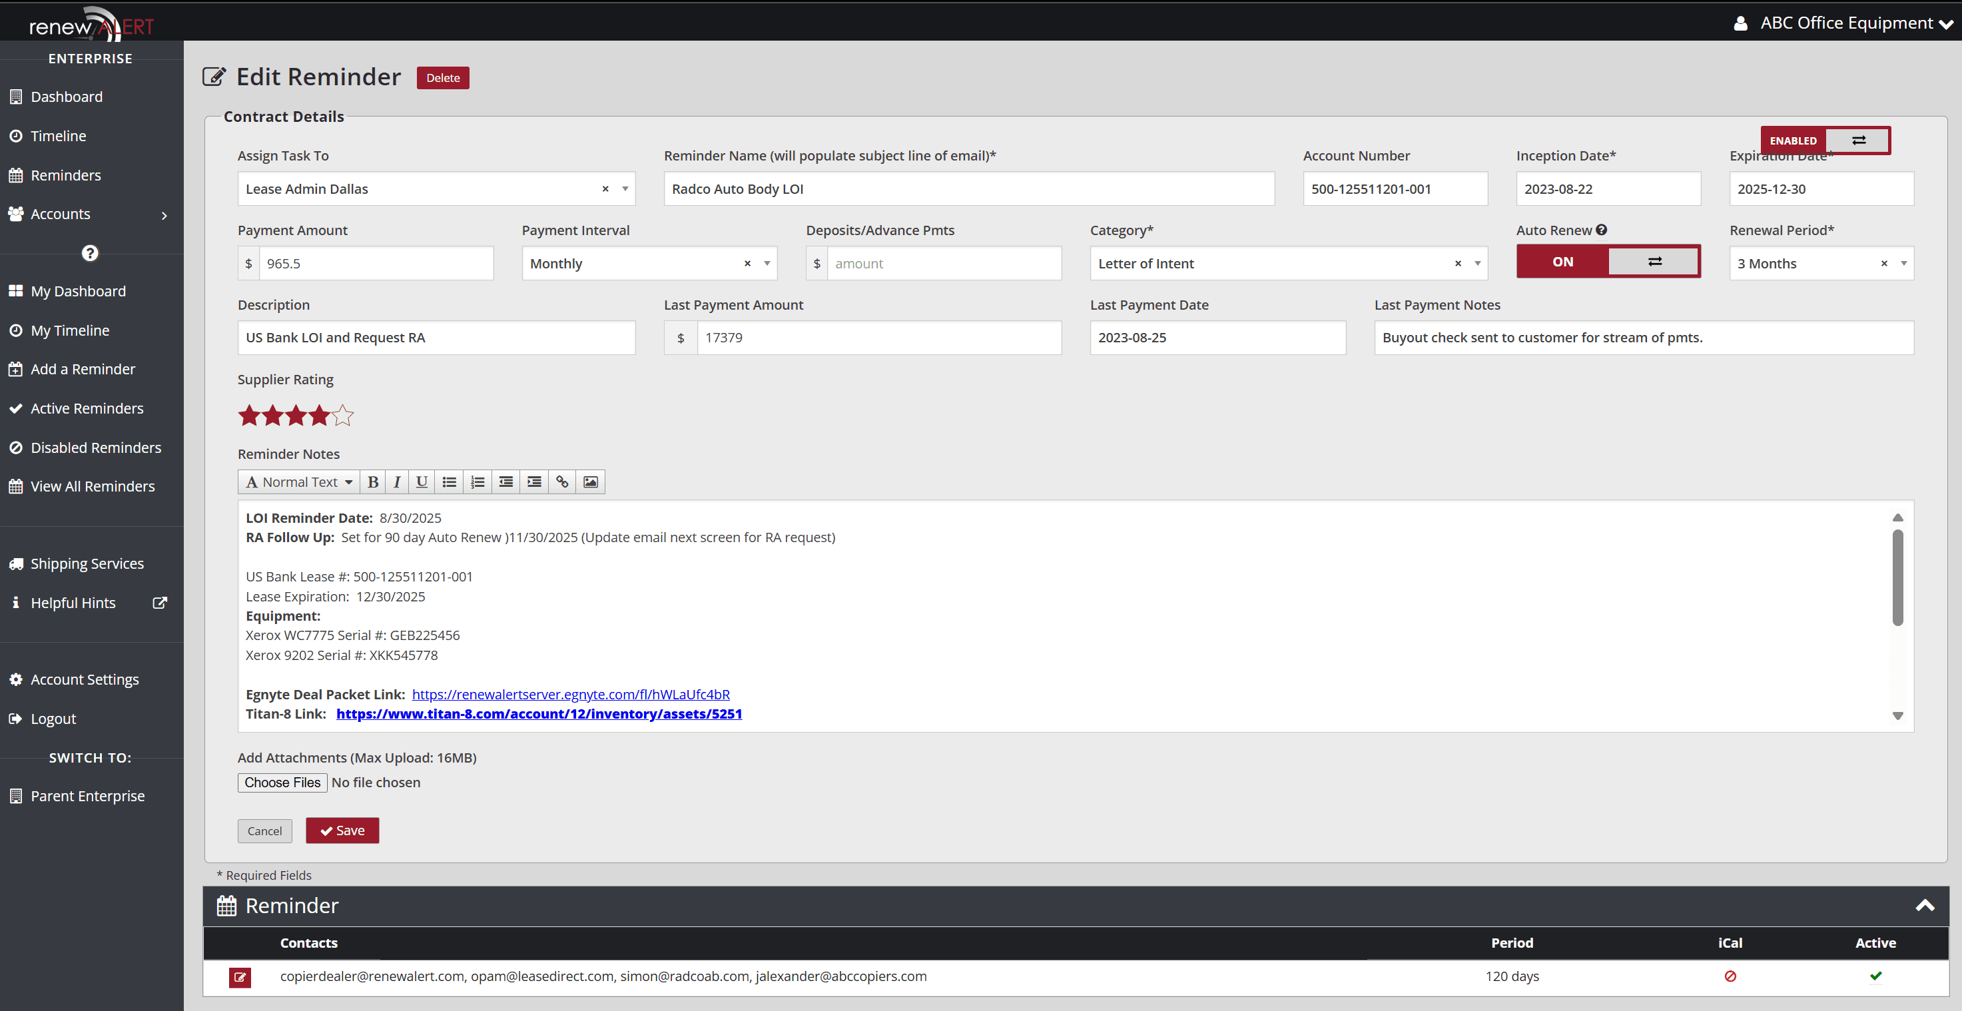
Task: Toggle bold formatting in Reminder Notes
Action: click(x=372, y=482)
